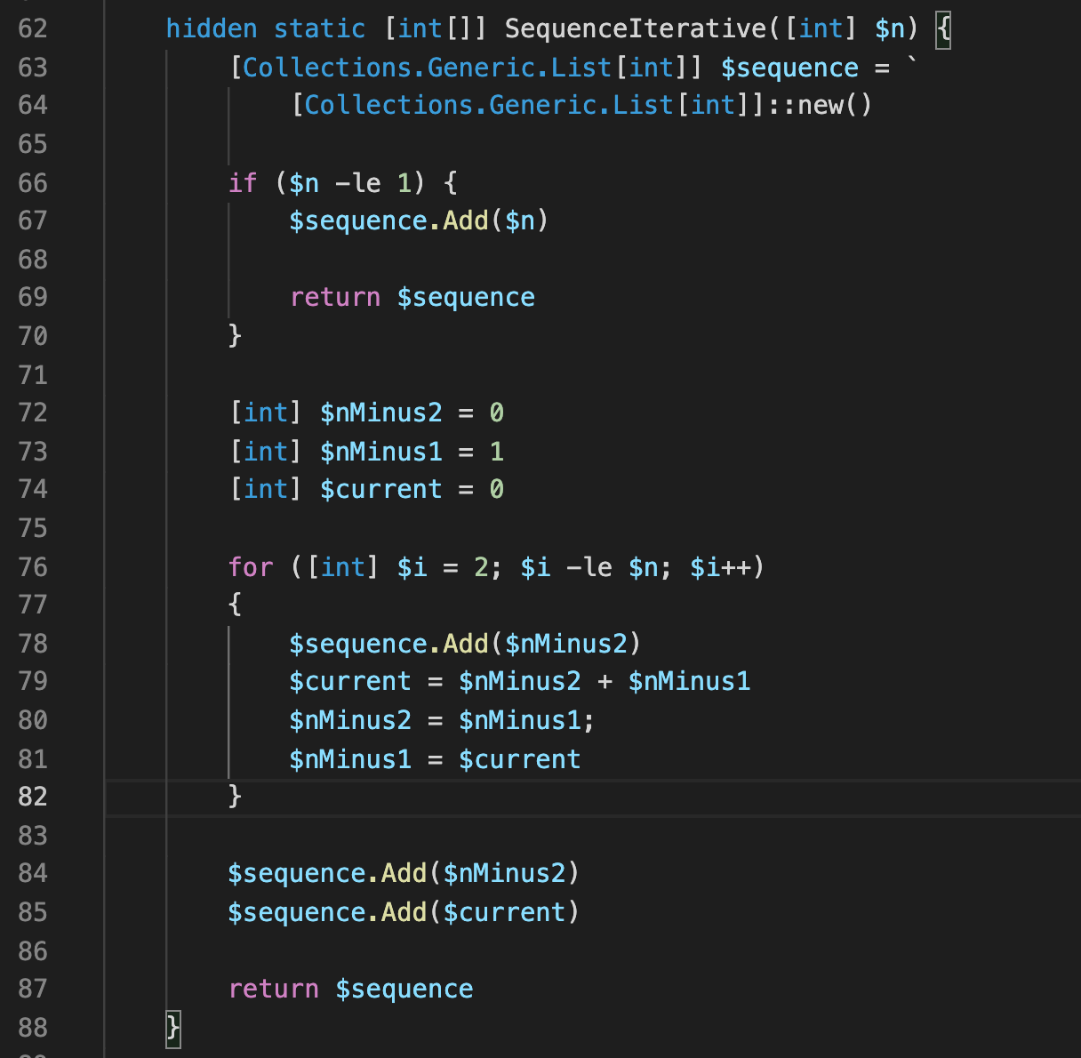The image size is (1081, 1058).
Task: Click the $nMinus2 variable on line 72
Action: pyautogui.click(x=380, y=413)
